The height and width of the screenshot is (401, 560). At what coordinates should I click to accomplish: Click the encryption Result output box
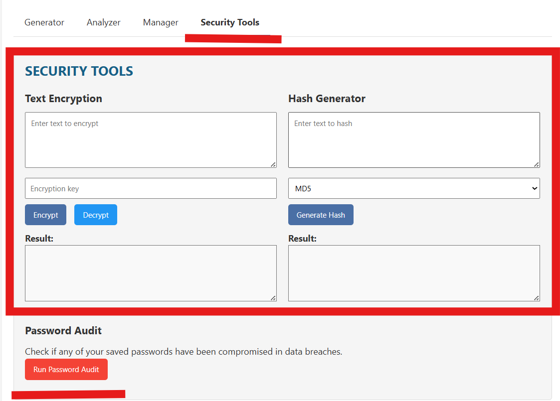tap(151, 273)
